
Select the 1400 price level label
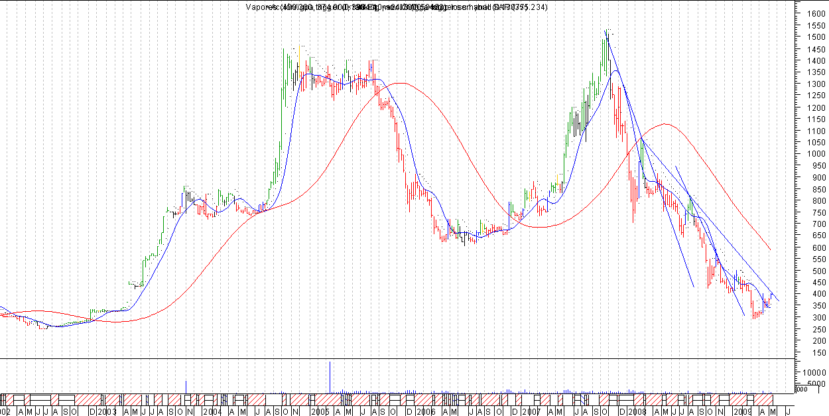tap(816, 60)
